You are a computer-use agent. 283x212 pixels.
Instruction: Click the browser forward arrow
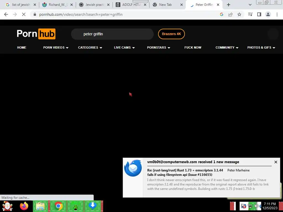15,14
